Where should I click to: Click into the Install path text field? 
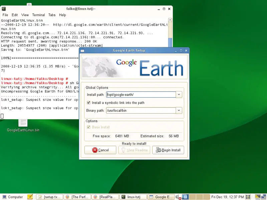coord(141,94)
